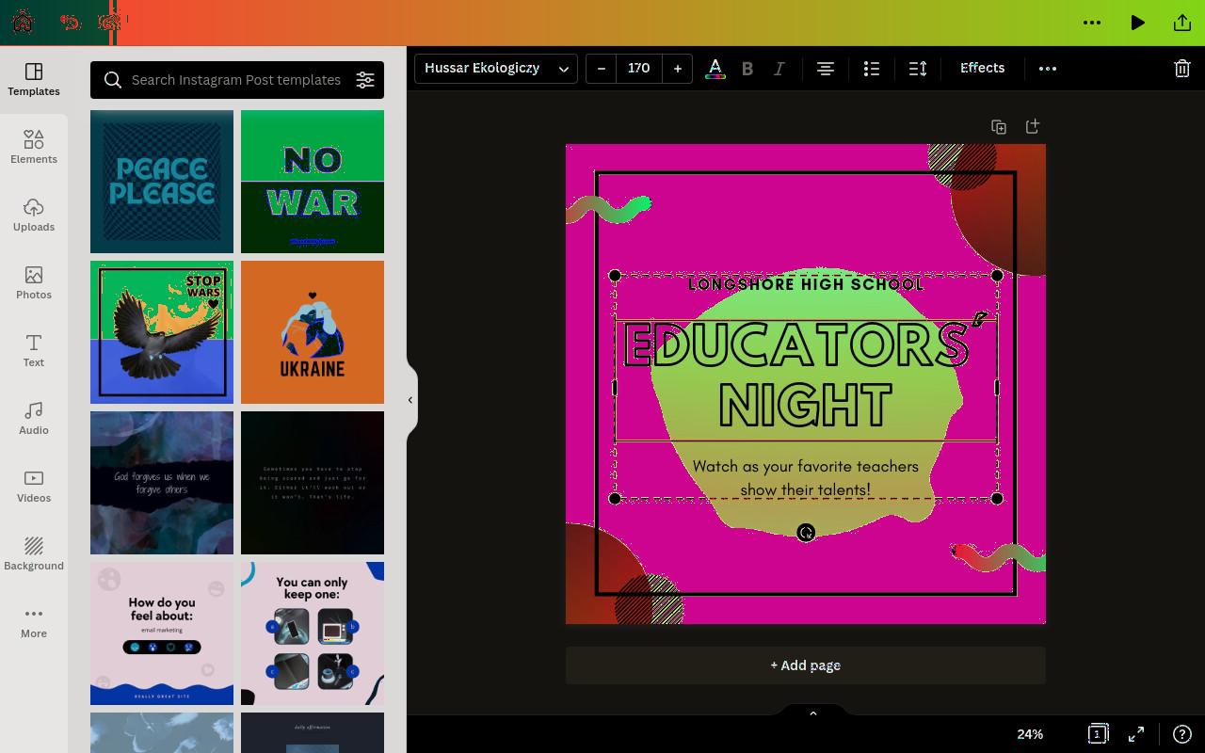Open the Text panel
This screenshot has height=753, width=1205.
(34, 351)
